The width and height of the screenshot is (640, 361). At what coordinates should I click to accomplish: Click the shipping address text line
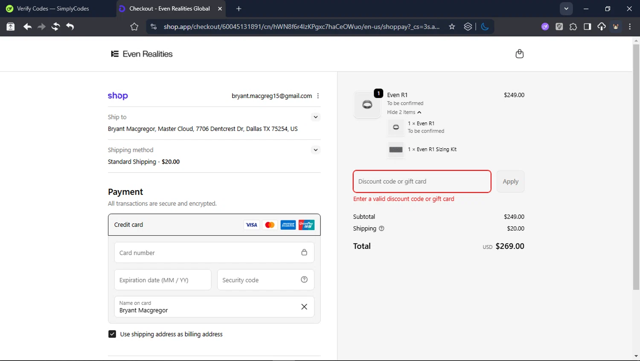coord(203,129)
